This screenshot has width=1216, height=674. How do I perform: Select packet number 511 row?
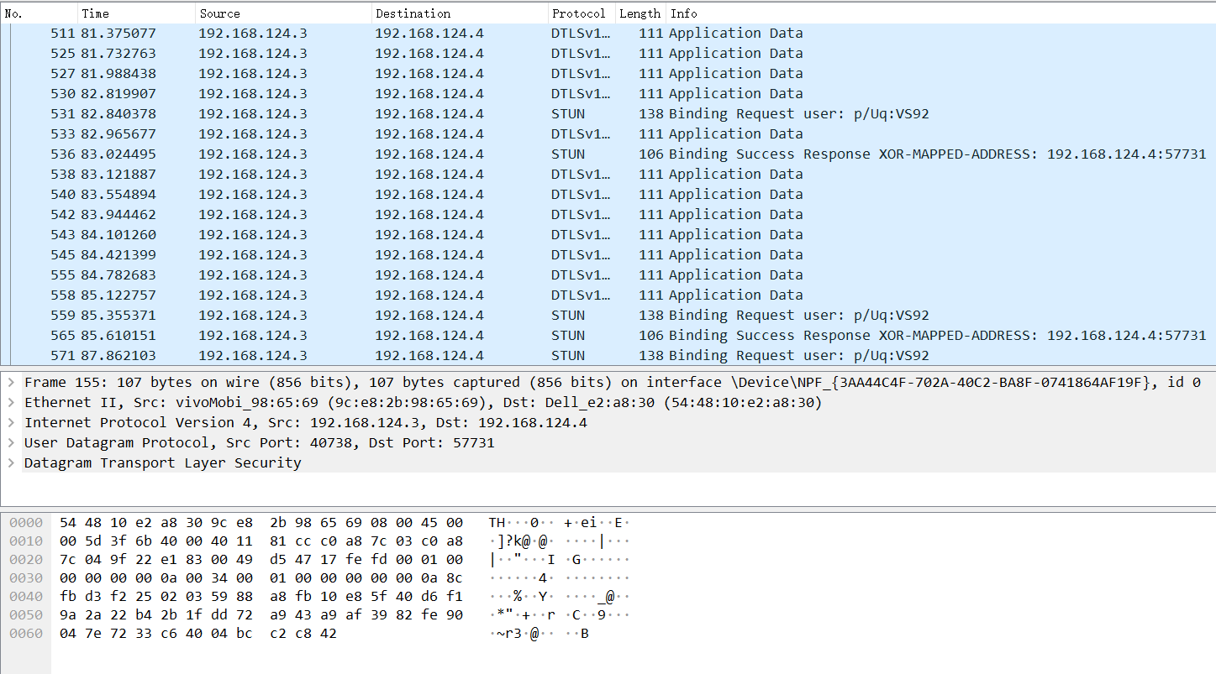420,34
